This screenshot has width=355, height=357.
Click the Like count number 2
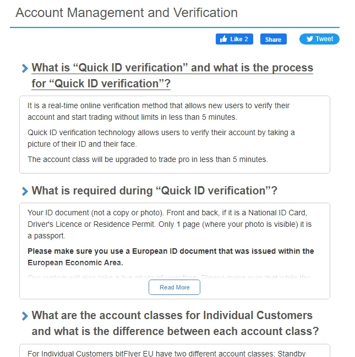click(246, 39)
